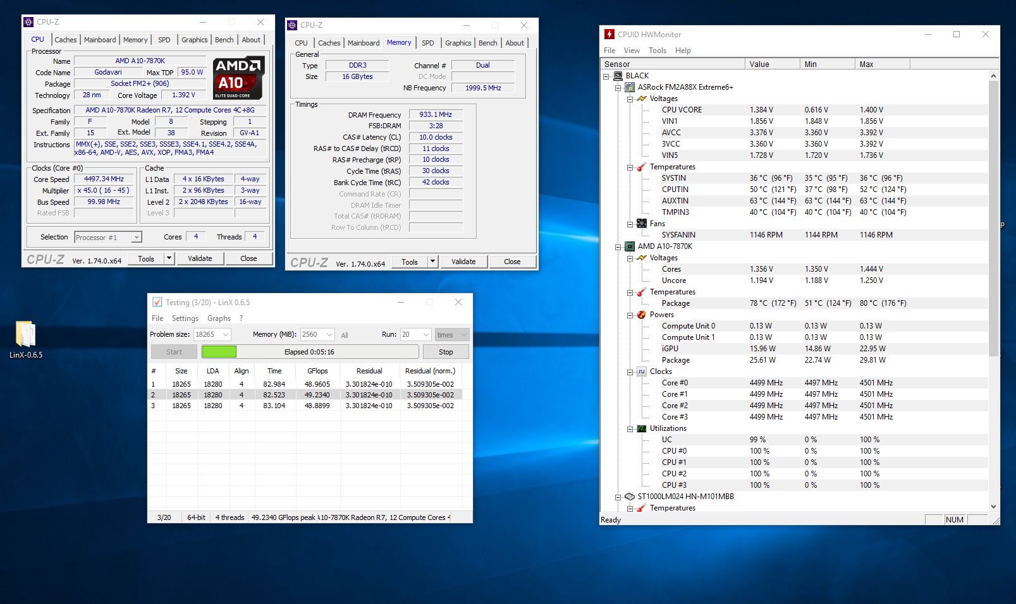This screenshot has height=604, width=1016.
Task: Click the HWMonitor vertical scrollbar thumb
Action: 993,218
